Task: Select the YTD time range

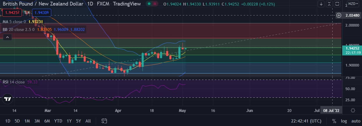Action: pos(58,121)
